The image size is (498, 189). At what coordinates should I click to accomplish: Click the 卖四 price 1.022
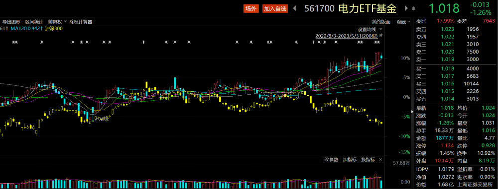(x=447, y=37)
